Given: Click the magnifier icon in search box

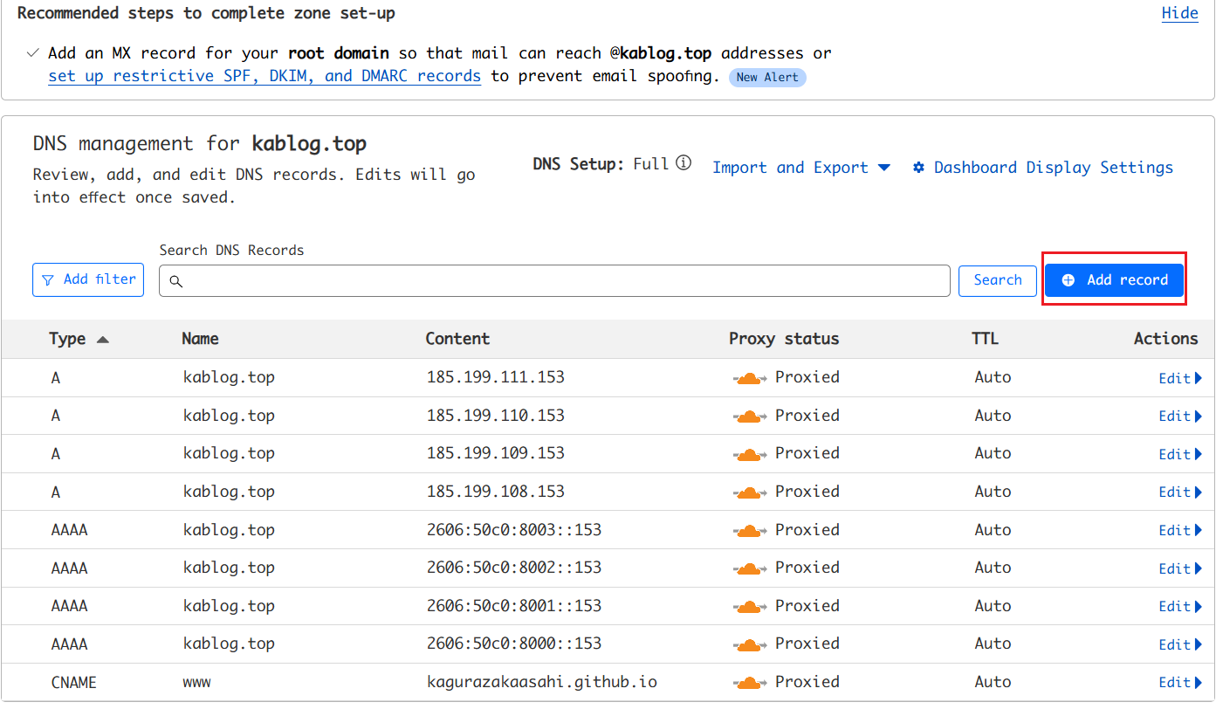Looking at the screenshot, I should point(176,281).
